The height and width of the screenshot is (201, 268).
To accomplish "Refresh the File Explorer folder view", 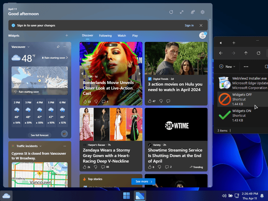I will tap(258, 53).
